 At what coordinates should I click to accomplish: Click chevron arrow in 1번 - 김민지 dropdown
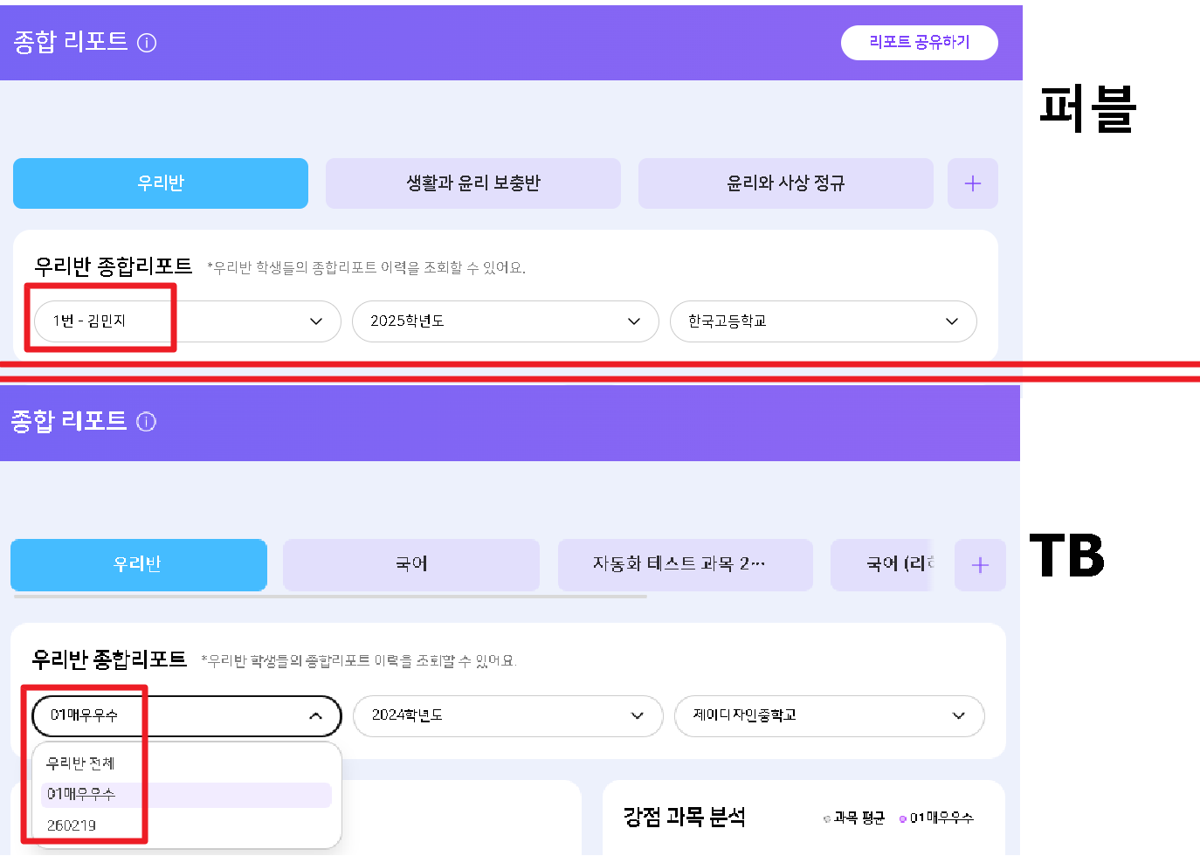pos(316,321)
